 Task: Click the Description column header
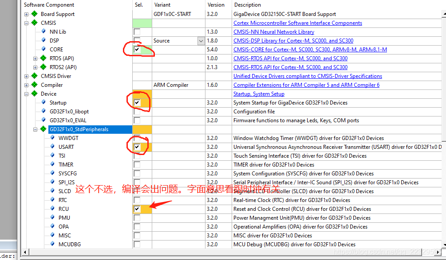click(248, 5)
